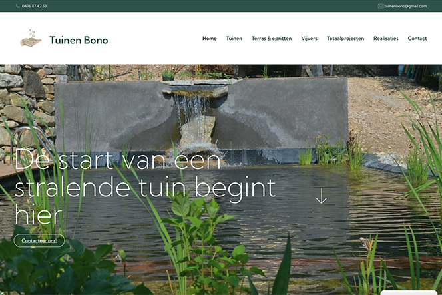Open the Contact menu item
The width and height of the screenshot is (442, 295).
pyautogui.click(x=417, y=39)
